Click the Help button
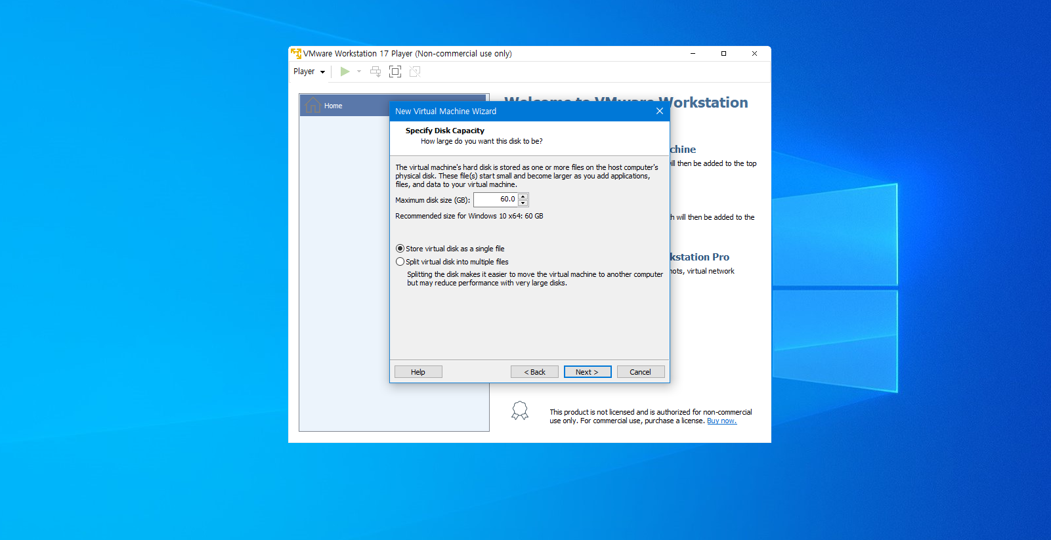The height and width of the screenshot is (540, 1051). pos(418,372)
